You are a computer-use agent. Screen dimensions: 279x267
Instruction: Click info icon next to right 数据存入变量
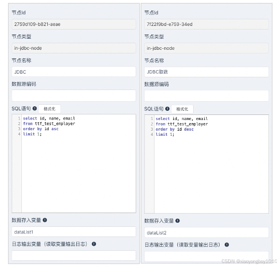[177, 221]
